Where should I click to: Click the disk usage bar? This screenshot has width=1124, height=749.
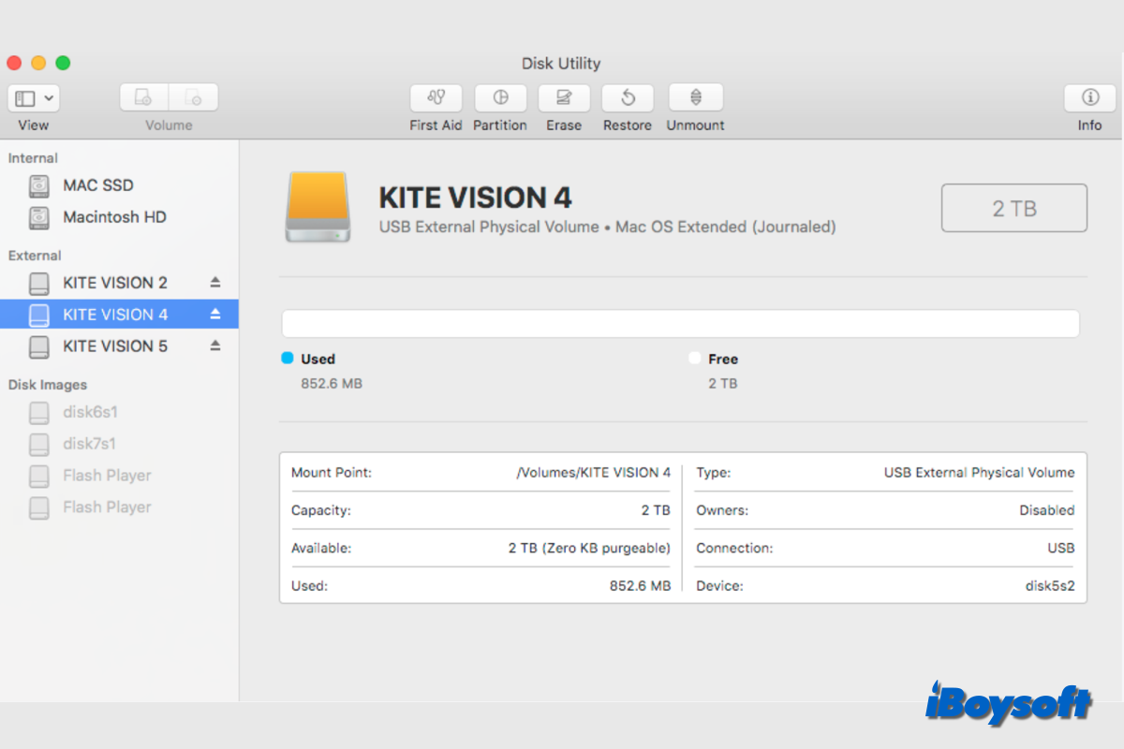680,324
